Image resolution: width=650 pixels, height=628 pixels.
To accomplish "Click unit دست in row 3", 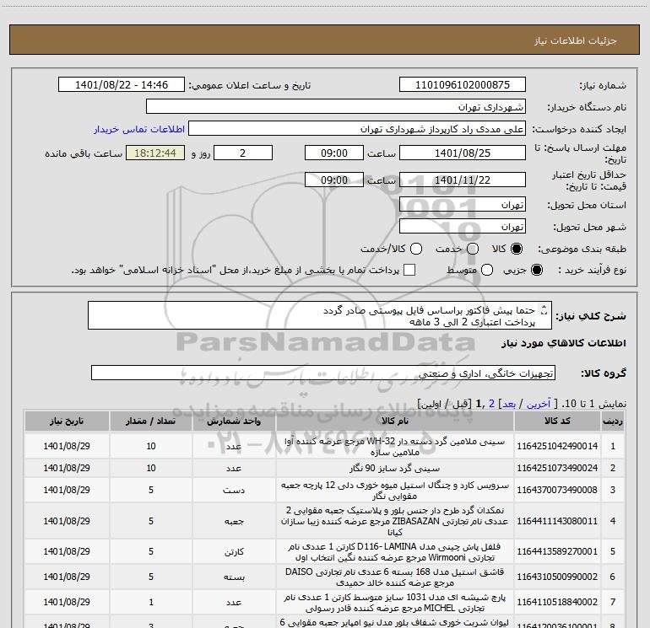I will 234,491.
